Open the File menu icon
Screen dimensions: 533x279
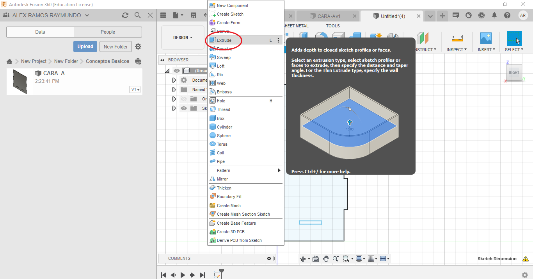[x=178, y=15]
